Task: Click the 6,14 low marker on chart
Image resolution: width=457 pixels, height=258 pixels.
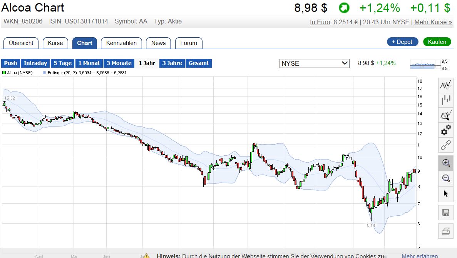Action: tap(371, 225)
